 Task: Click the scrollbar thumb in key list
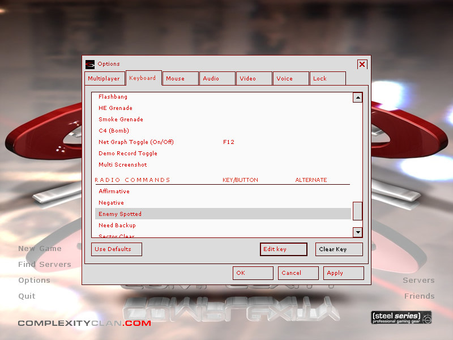[x=357, y=211]
